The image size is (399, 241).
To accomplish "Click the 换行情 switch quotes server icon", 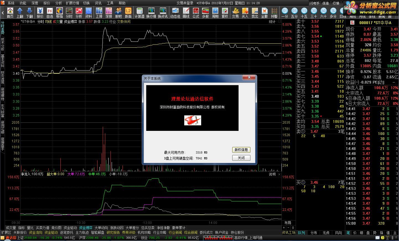I will coord(151,13).
